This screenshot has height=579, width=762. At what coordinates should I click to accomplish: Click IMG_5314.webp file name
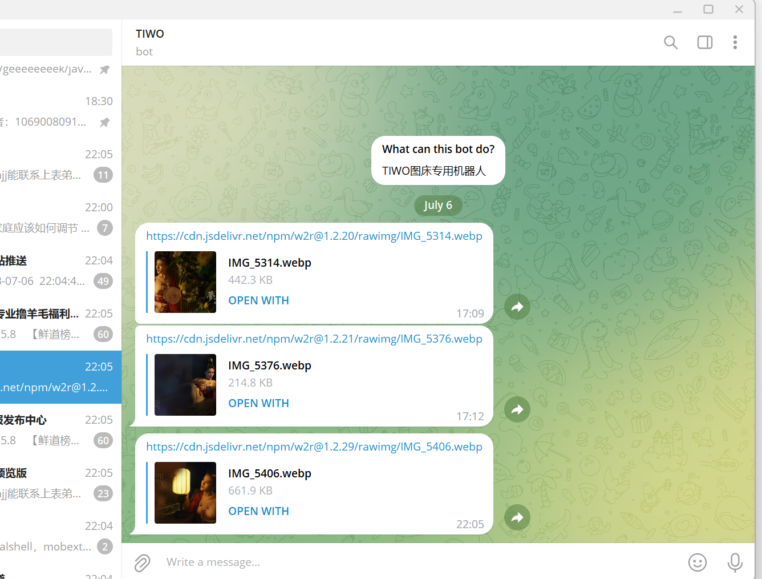coord(270,263)
